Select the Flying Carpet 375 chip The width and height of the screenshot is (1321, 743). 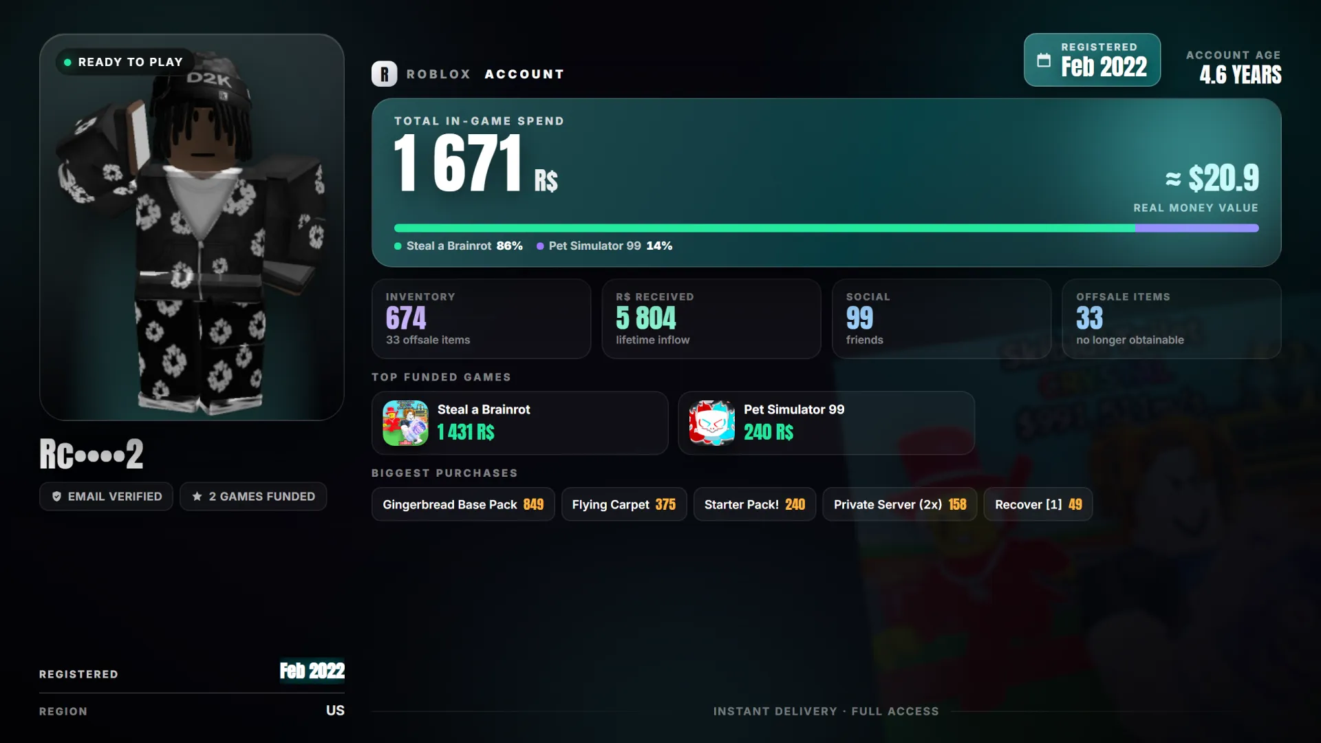pyautogui.click(x=624, y=504)
